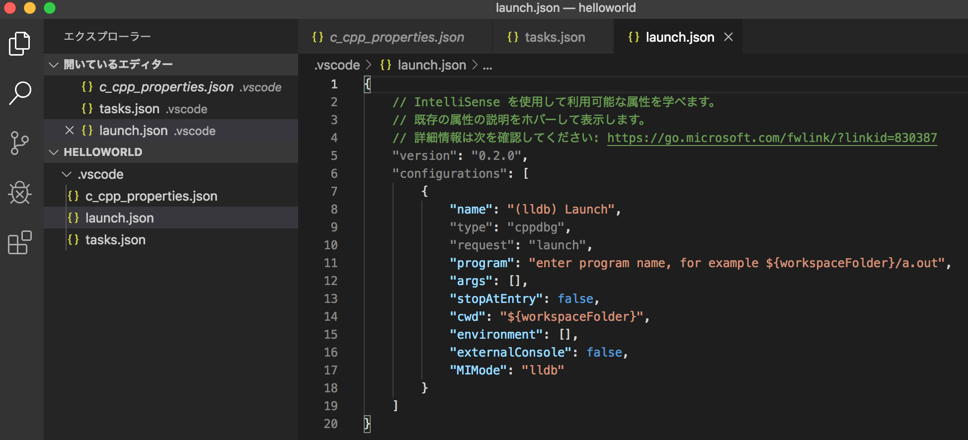968x440 pixels.
Task: Click the .vscode breadcrumb item
Action: pos(337,65)
